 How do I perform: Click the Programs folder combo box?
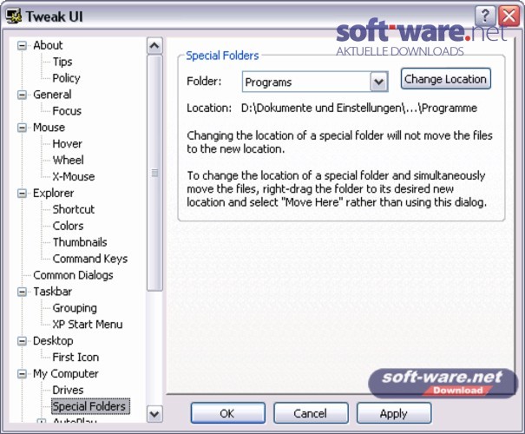315,82
